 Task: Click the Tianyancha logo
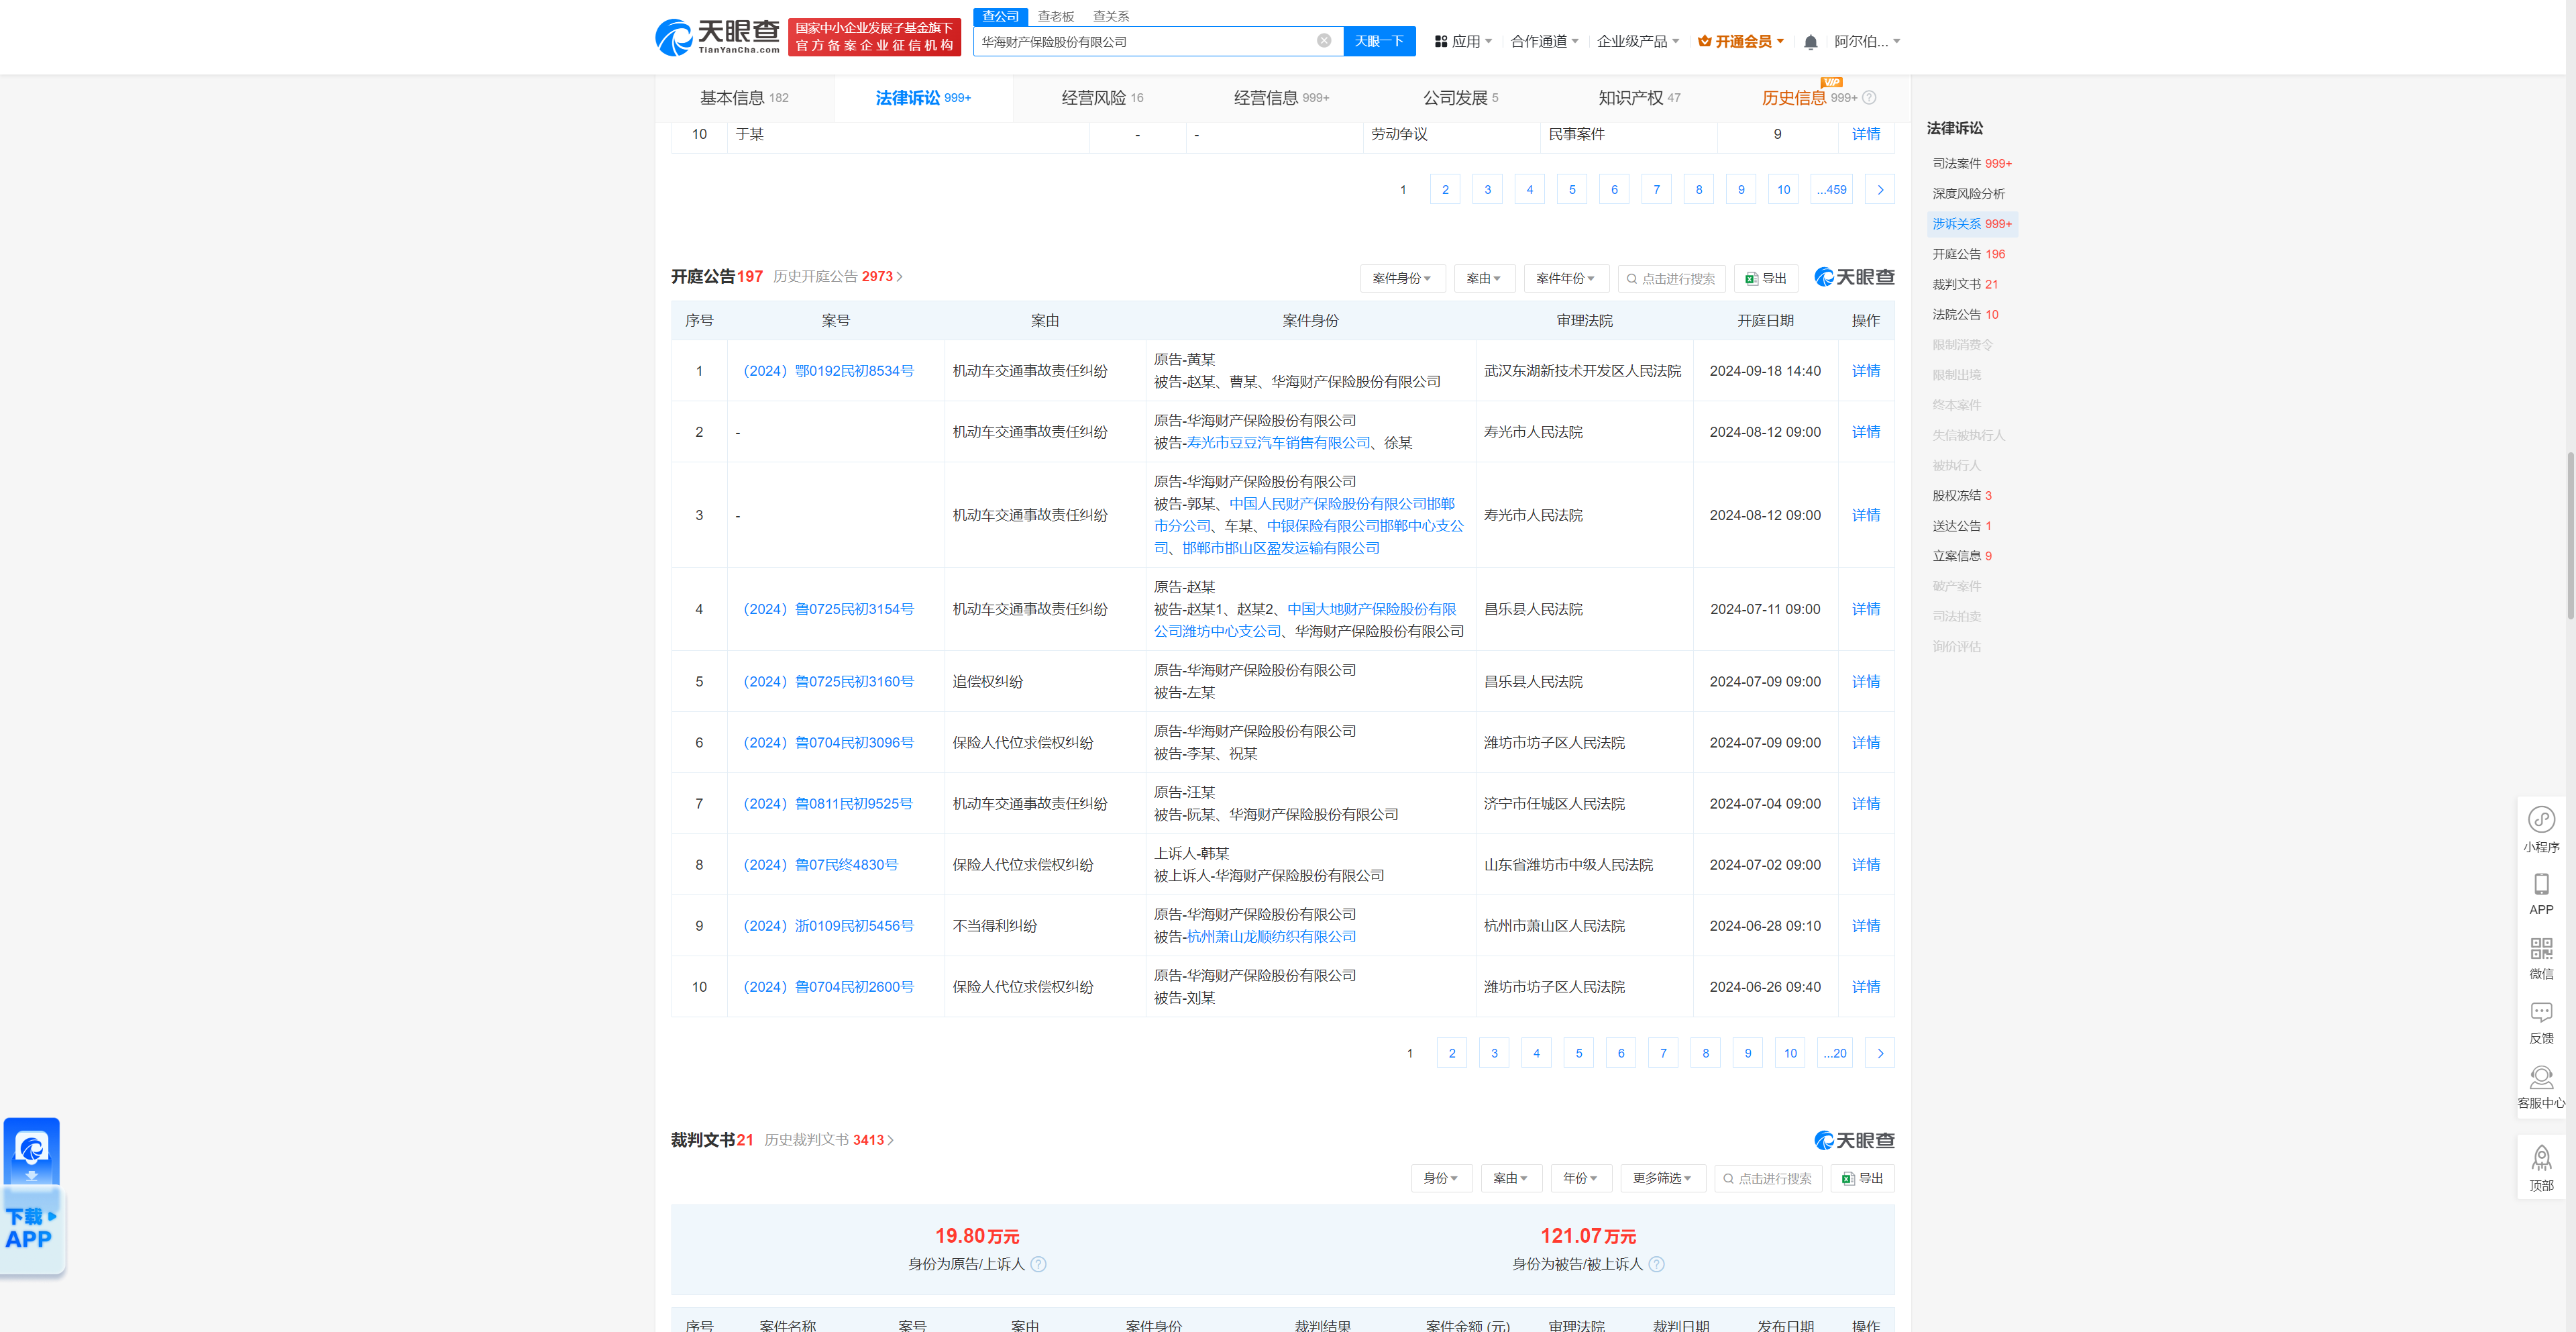tap(717, 37)
